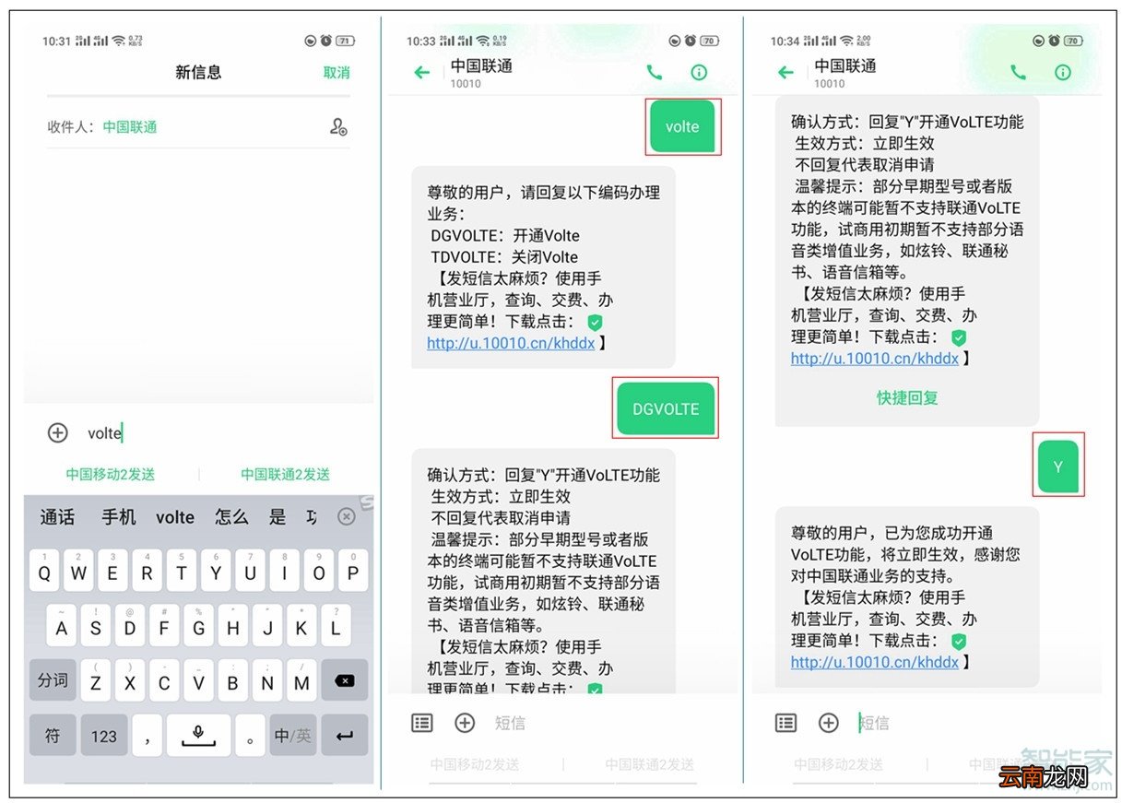The width and height of the screenshot is (1122, 803).
Task: Tap quick-reply list icon in middle conversation
Action: click(421, 723)
